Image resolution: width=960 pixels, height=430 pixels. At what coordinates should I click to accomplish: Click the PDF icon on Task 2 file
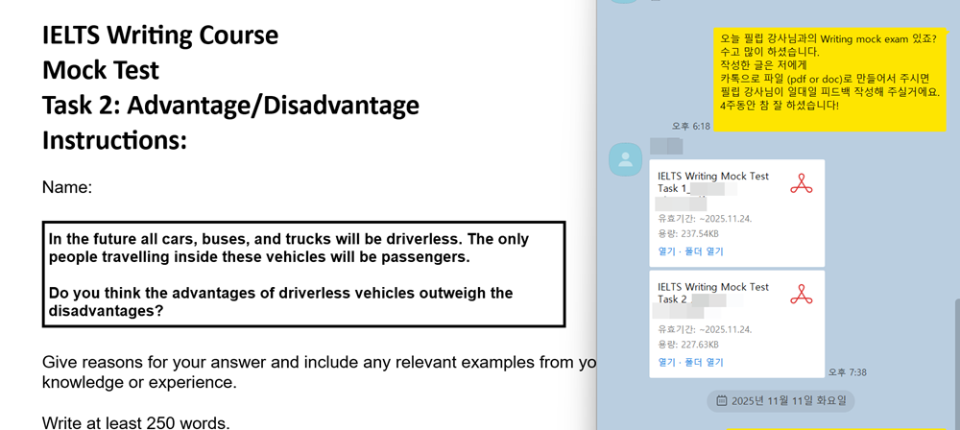point(801,295)
